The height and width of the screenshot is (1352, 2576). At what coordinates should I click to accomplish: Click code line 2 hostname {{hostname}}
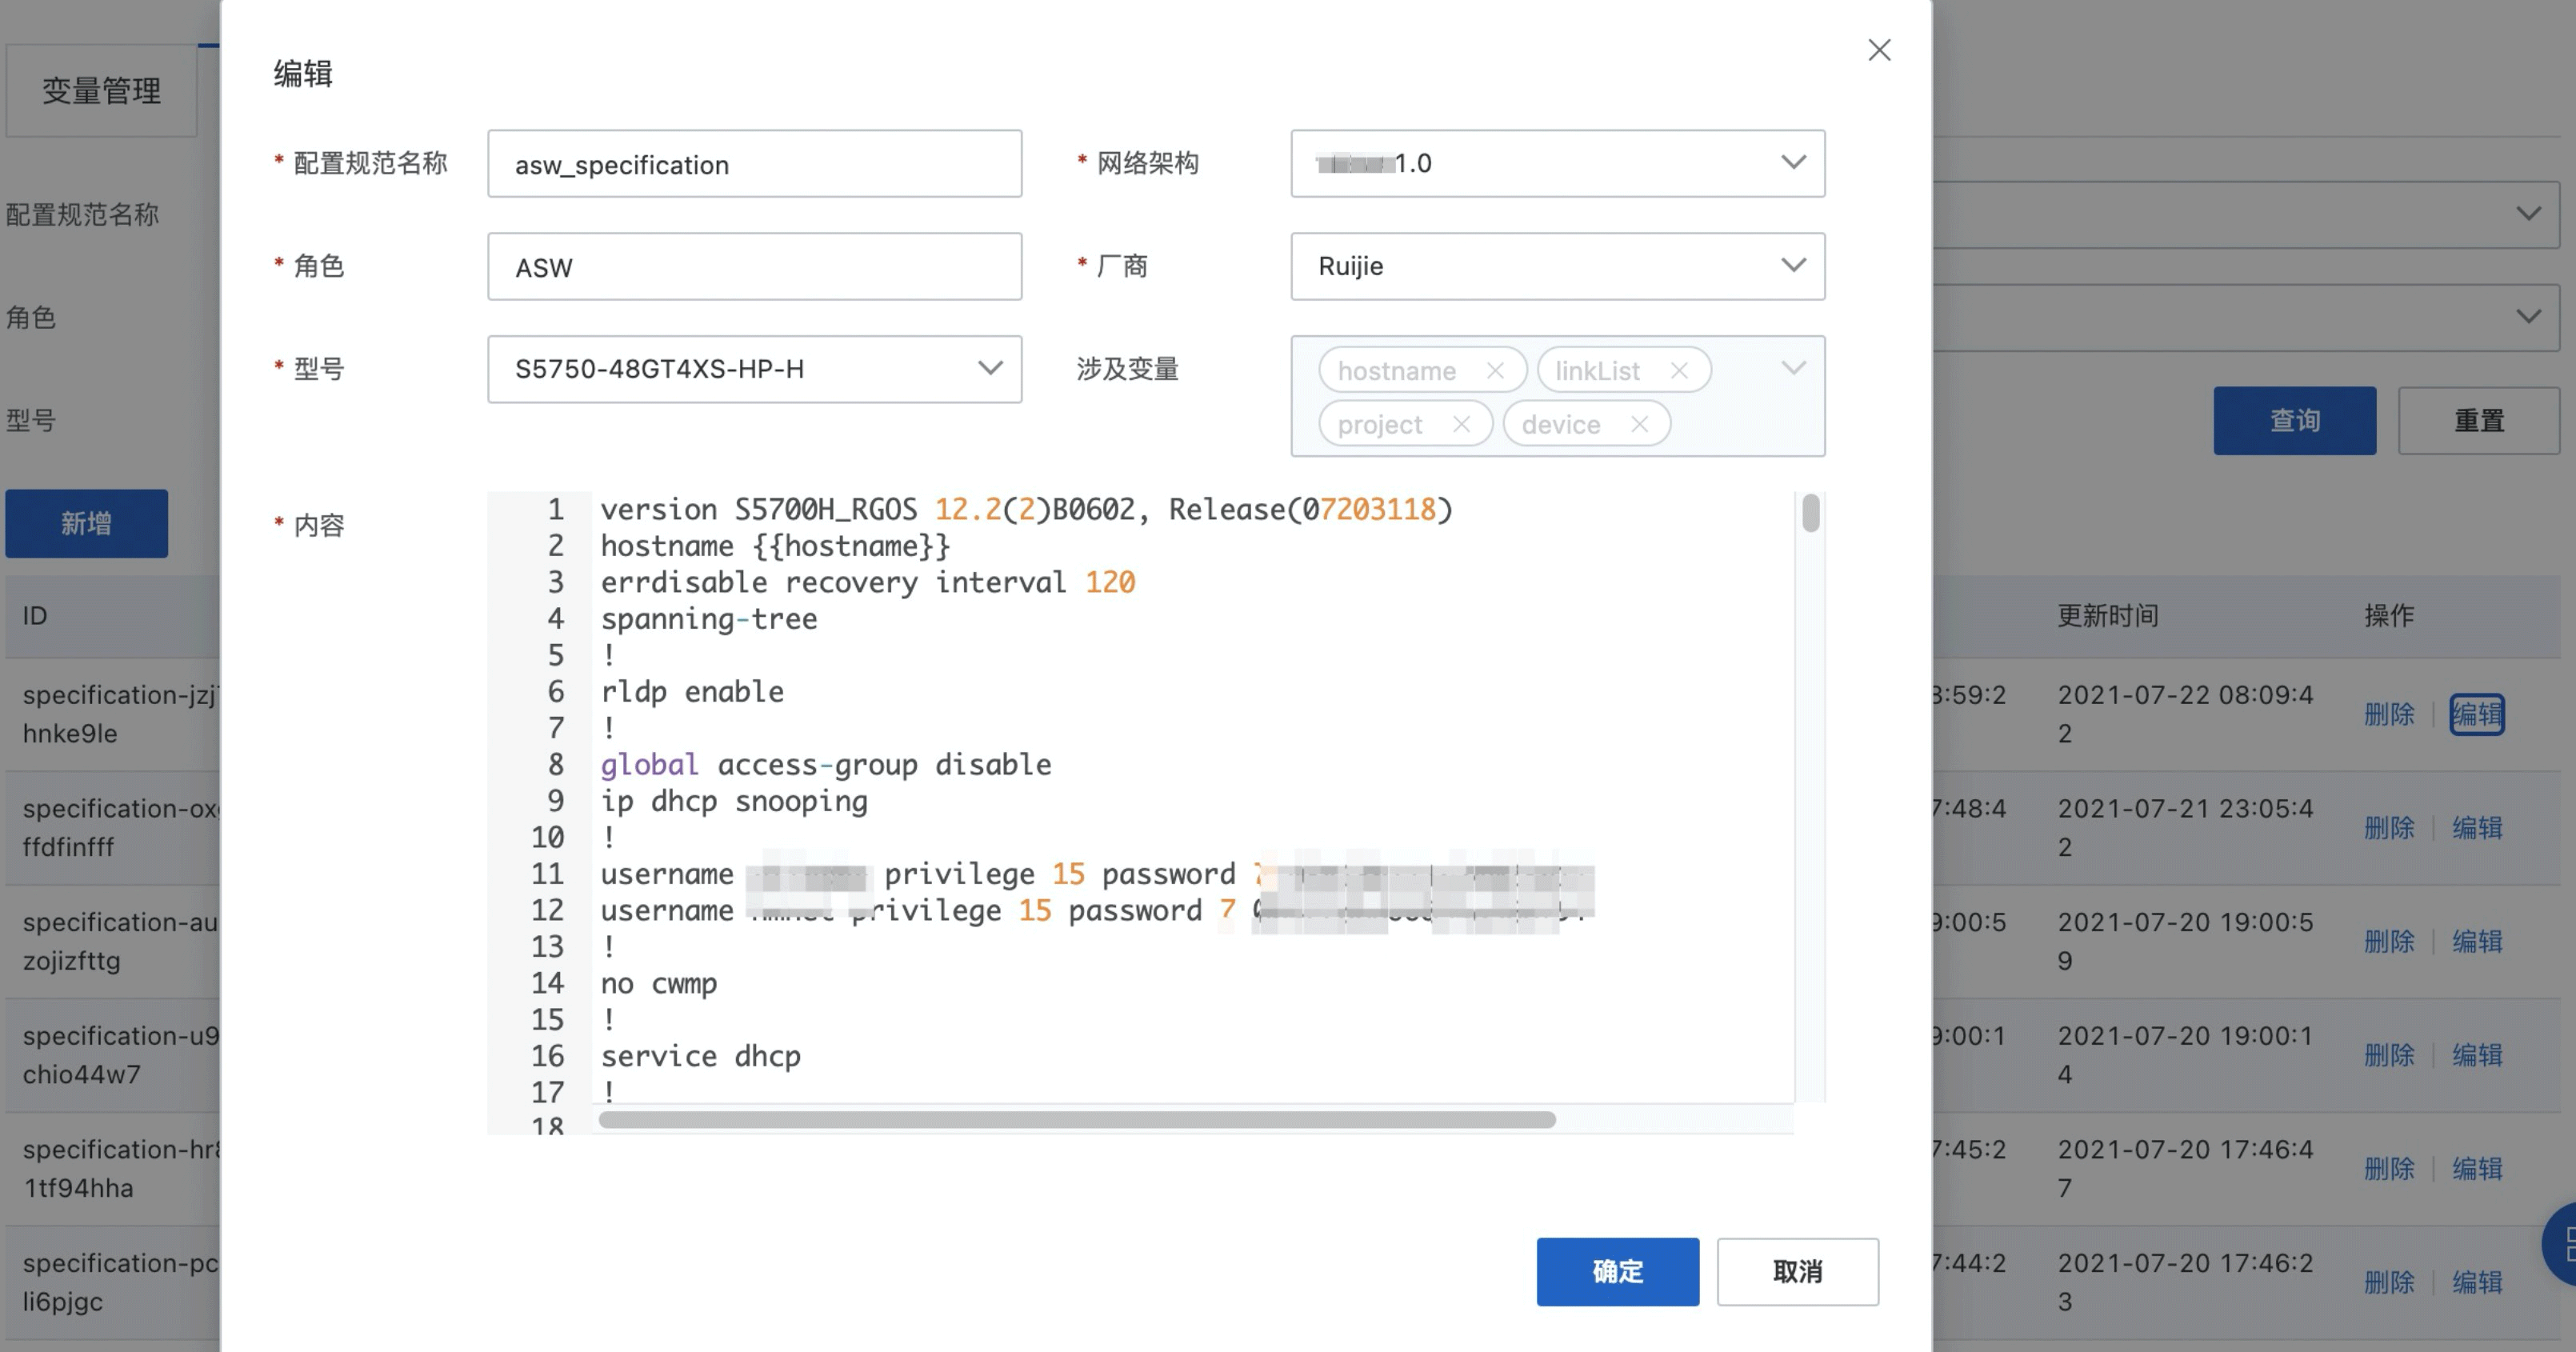(775, 546)
